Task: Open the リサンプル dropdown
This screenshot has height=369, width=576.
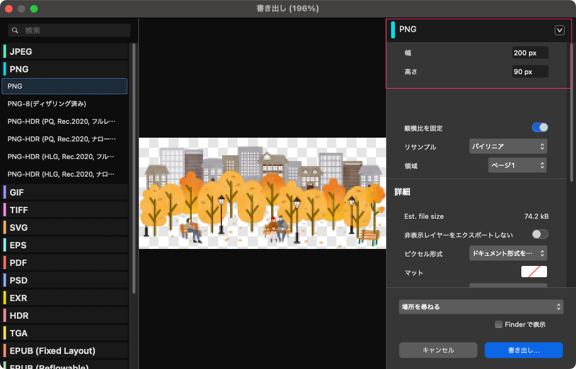Action: coord(508,146)
